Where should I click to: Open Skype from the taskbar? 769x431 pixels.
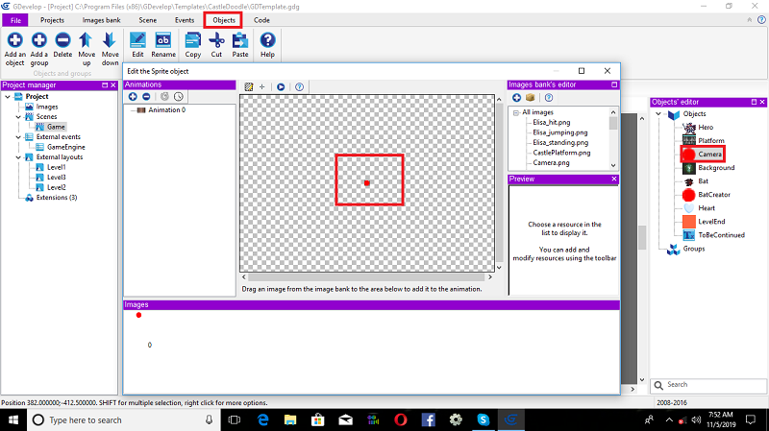(x=484, y=420)
